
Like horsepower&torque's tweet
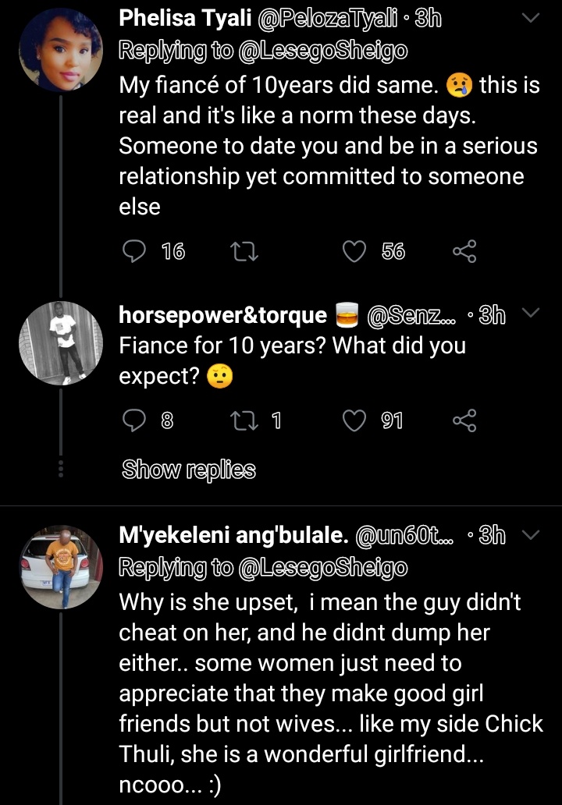coord(355,421)
